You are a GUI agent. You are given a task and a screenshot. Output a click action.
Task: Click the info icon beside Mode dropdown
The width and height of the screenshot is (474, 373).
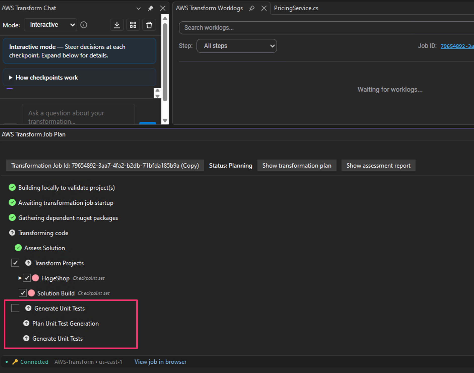click(x=84, y=25)
